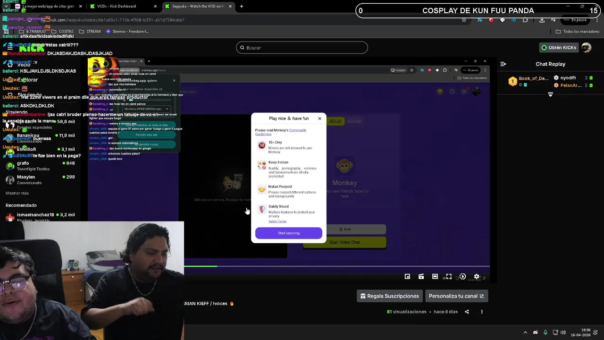Open the Chrome three-dot menu

(596, 20)
